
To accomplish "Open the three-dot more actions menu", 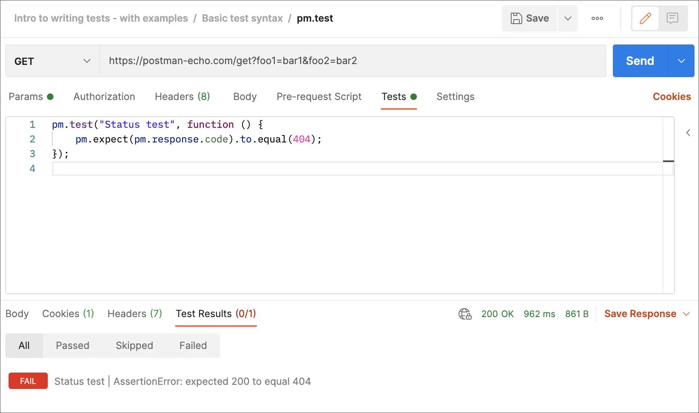I will point(597,18).
